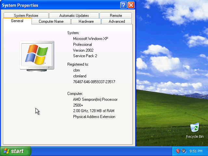208x156 pixels.
Task: Click the System Properties title bar text
Action: pyautogui.click(x=20, y=5)
